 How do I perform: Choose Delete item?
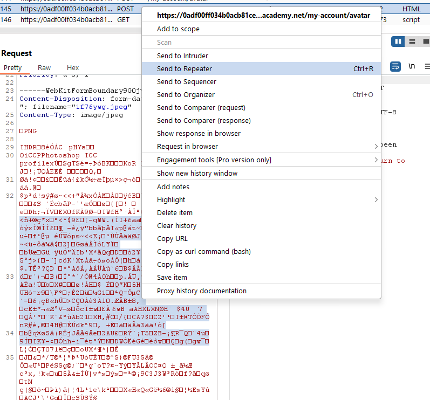point(261,212)
